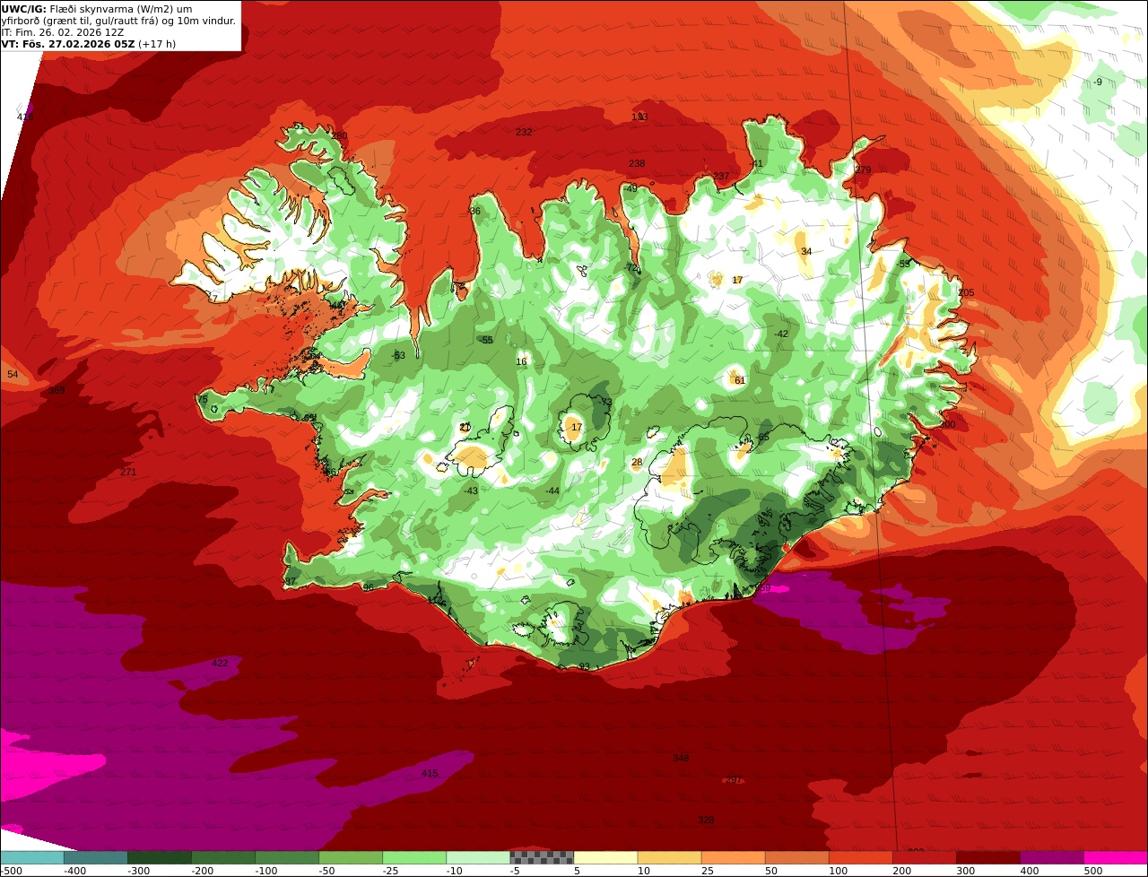The image size is (1148, 877).
Task: Click the inland value '28' west of Vatnajökull
Action: pos(637,464)
